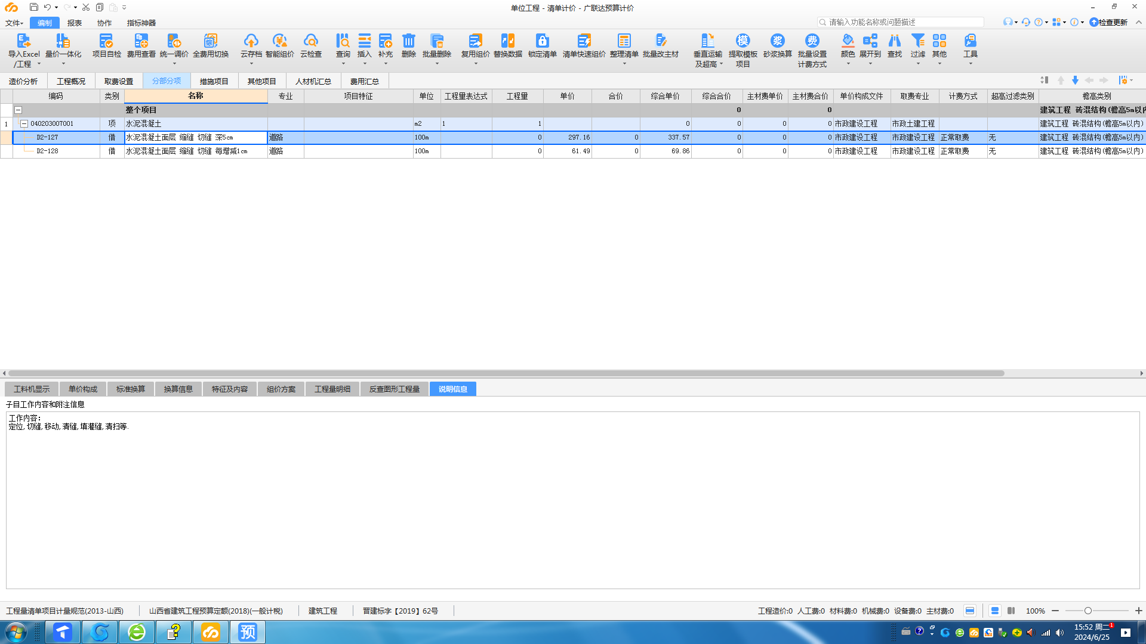
Task: Click the zoom-out minus button
Action: pos(1055,611)
